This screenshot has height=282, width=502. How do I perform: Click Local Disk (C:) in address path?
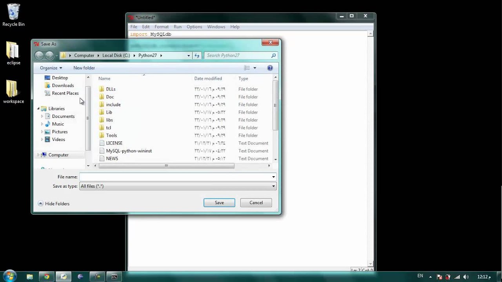(x=116, y=56)
